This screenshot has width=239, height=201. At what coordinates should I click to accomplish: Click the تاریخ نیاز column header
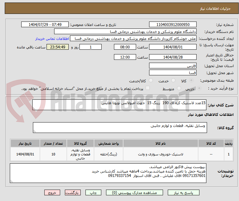(25, 143)
